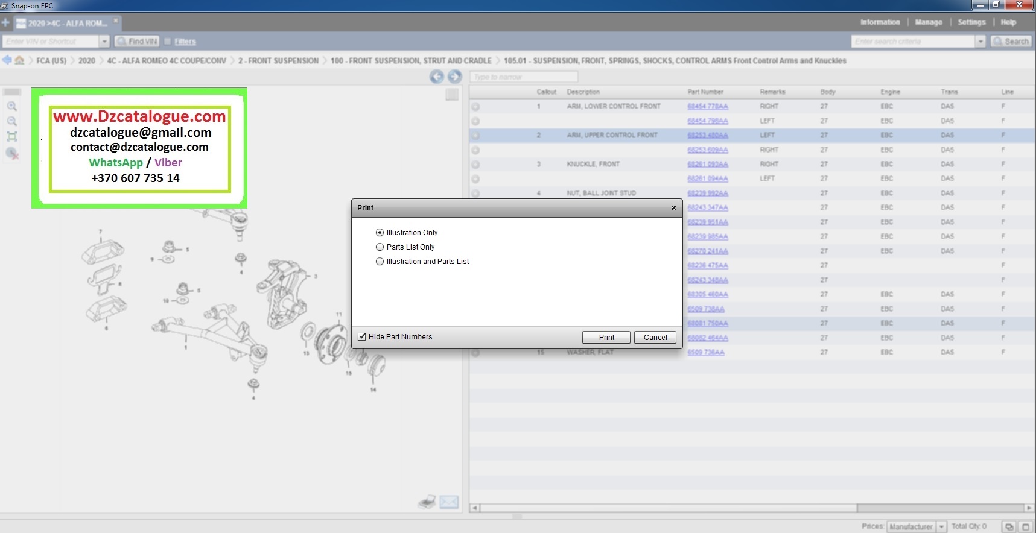Select Illustration Only radio option
Image resolution: width=1036 pixels, height=533 pixels.
(380, 233)
